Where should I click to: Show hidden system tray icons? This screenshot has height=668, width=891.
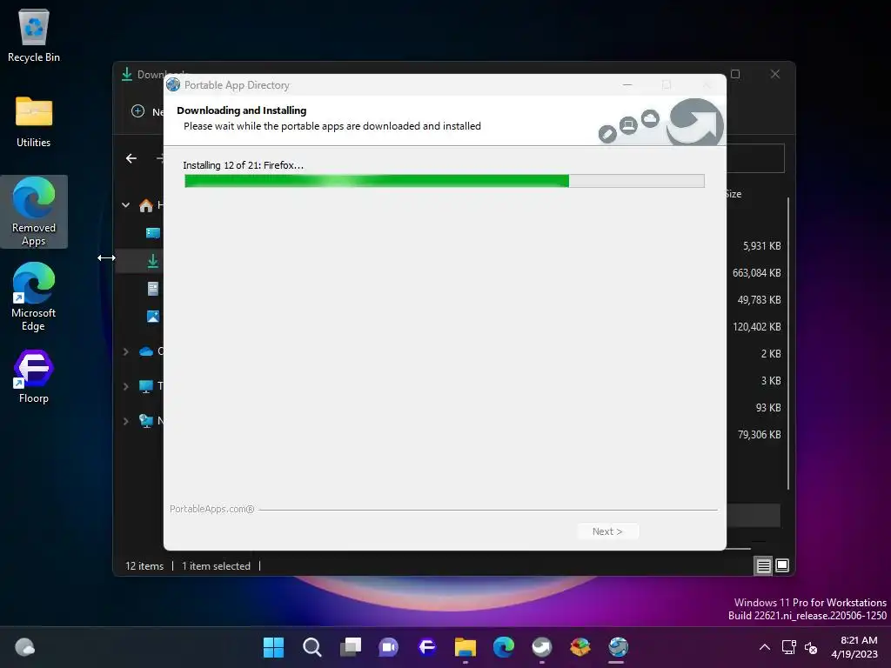click(x=765, y=647)
